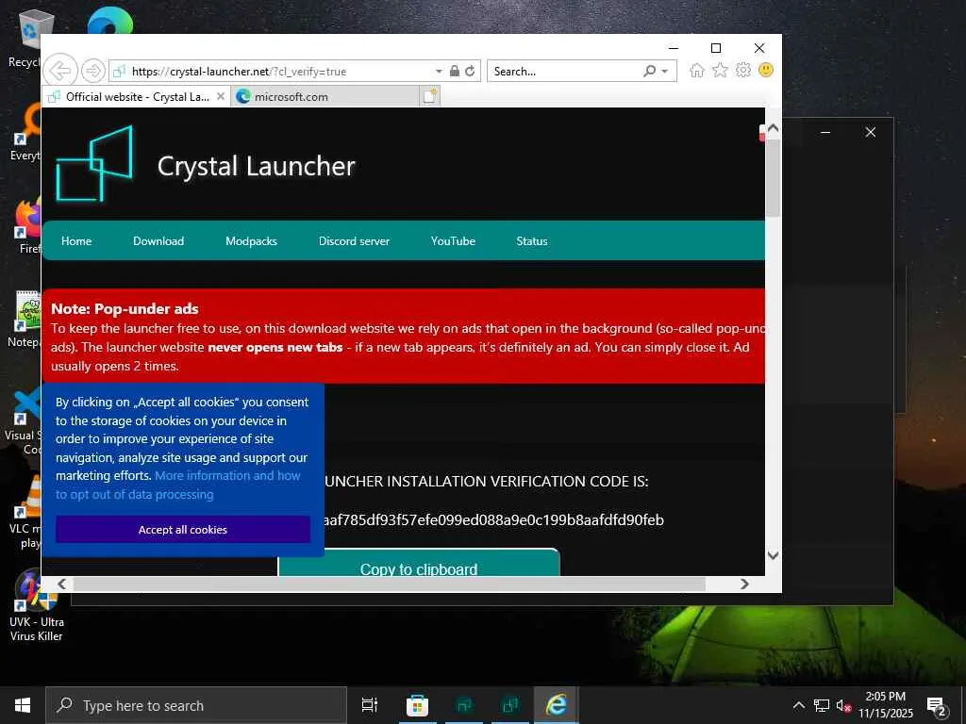Open the Everything desktop shortcut
The image size is (966, 724).
click(x=27, y=132)
